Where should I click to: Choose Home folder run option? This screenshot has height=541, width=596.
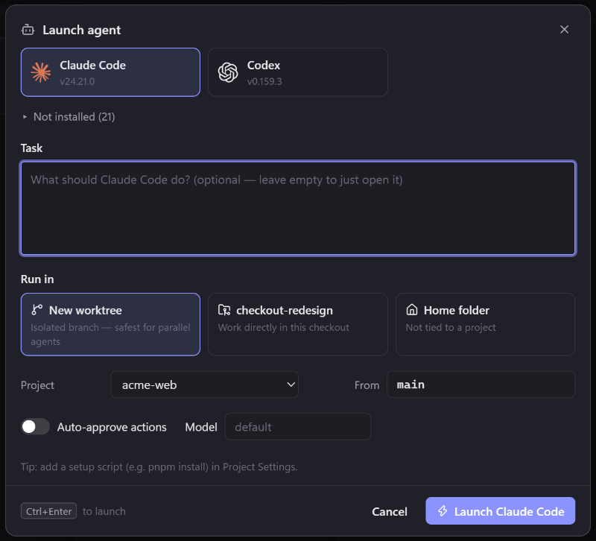pos(486,324)
